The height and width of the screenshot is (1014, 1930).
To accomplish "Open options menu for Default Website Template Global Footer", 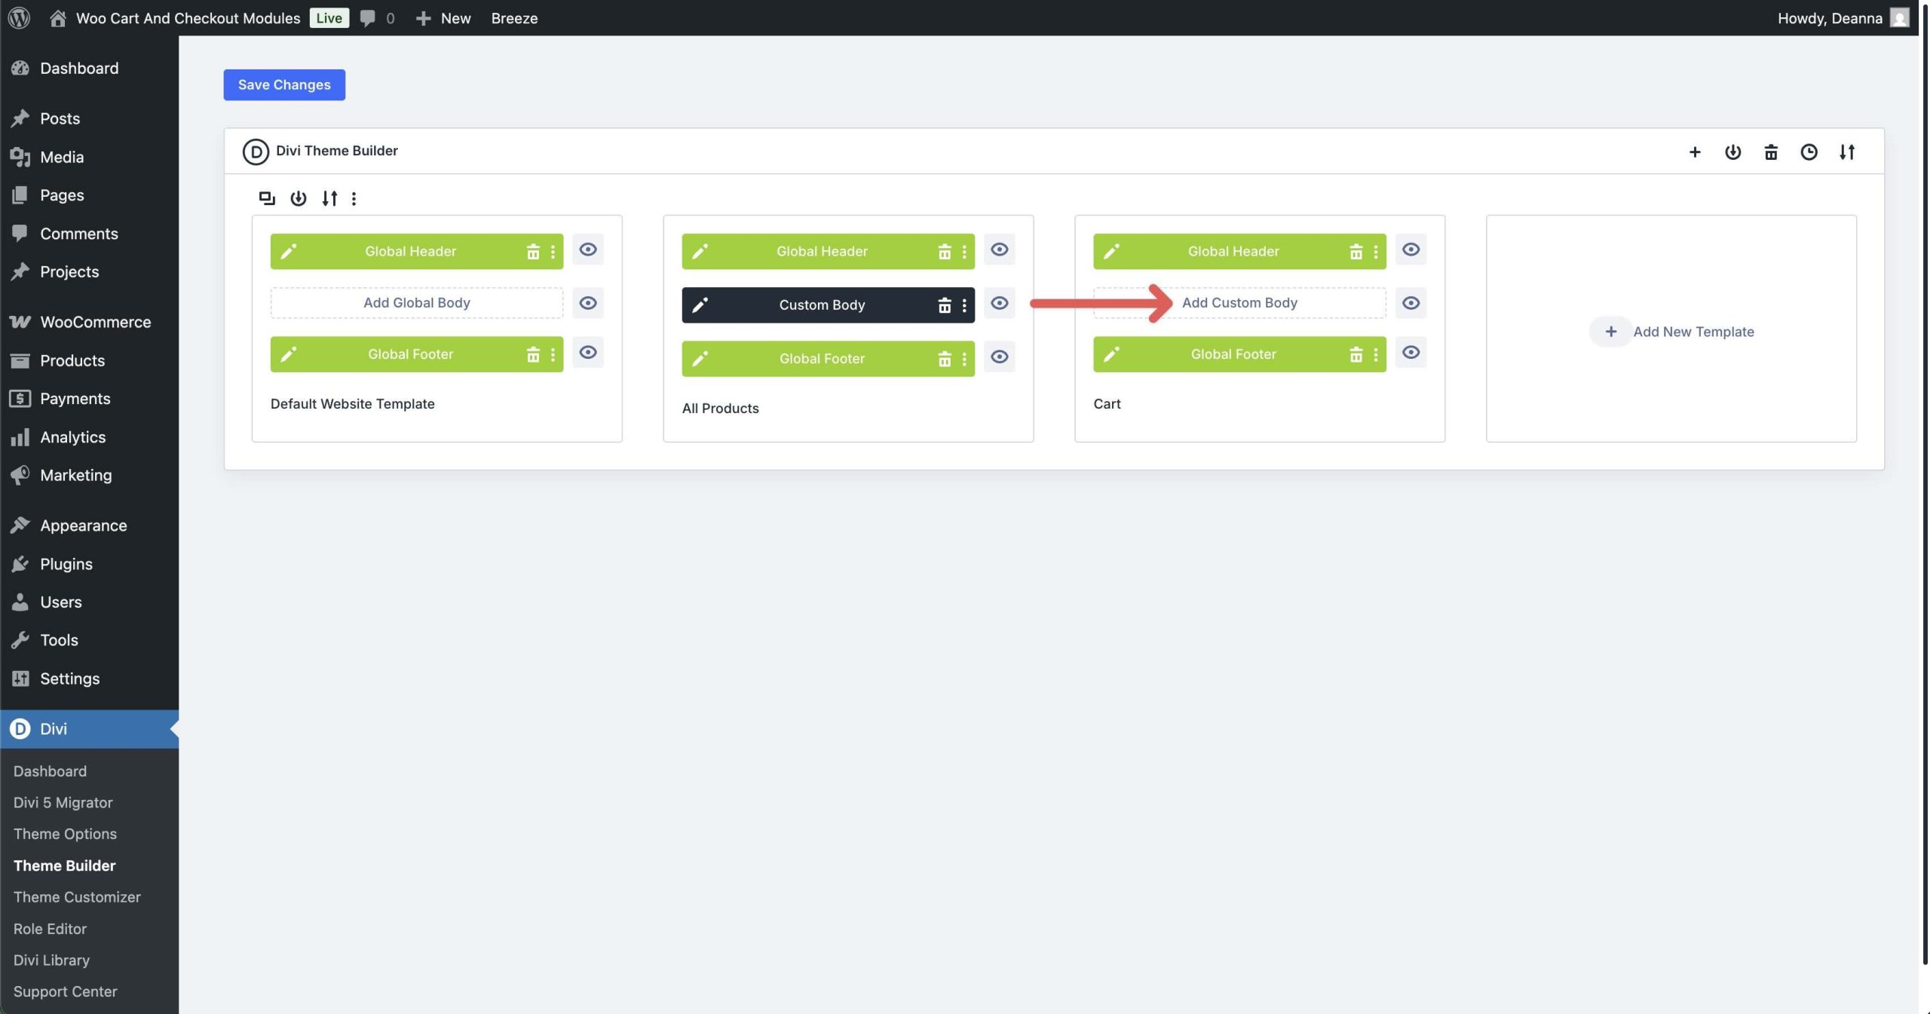I will [x=556, y=354].
